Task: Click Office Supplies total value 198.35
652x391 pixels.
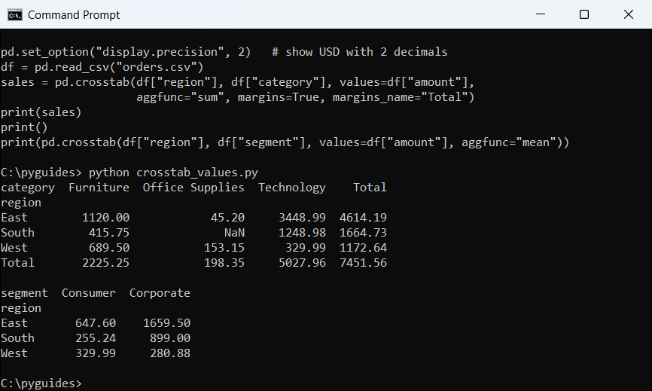Action: 224,263
